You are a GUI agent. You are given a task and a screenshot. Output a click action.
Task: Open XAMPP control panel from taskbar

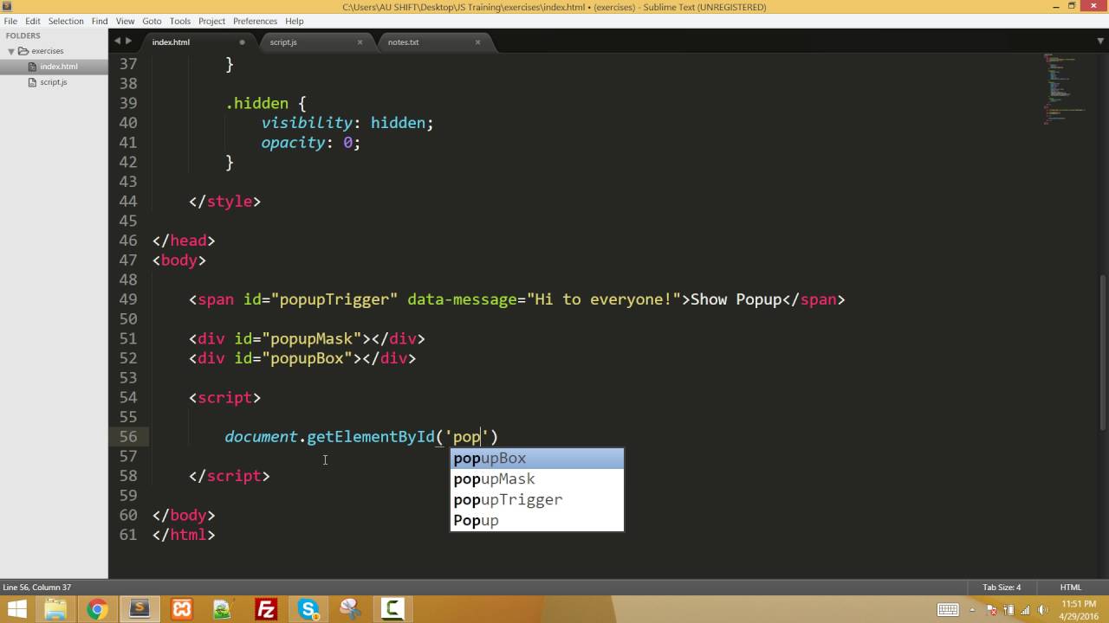point(182,609)
